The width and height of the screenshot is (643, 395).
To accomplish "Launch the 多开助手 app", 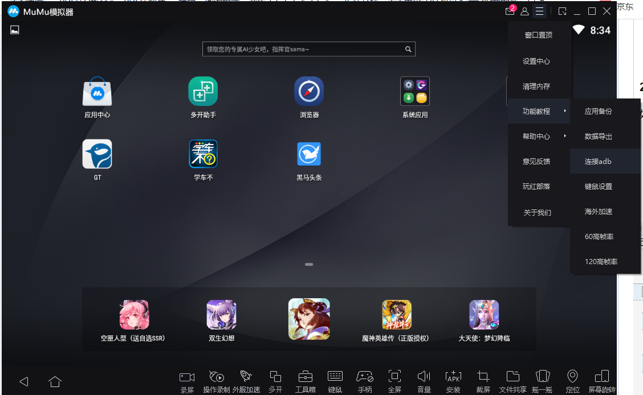I will [203, 91].
